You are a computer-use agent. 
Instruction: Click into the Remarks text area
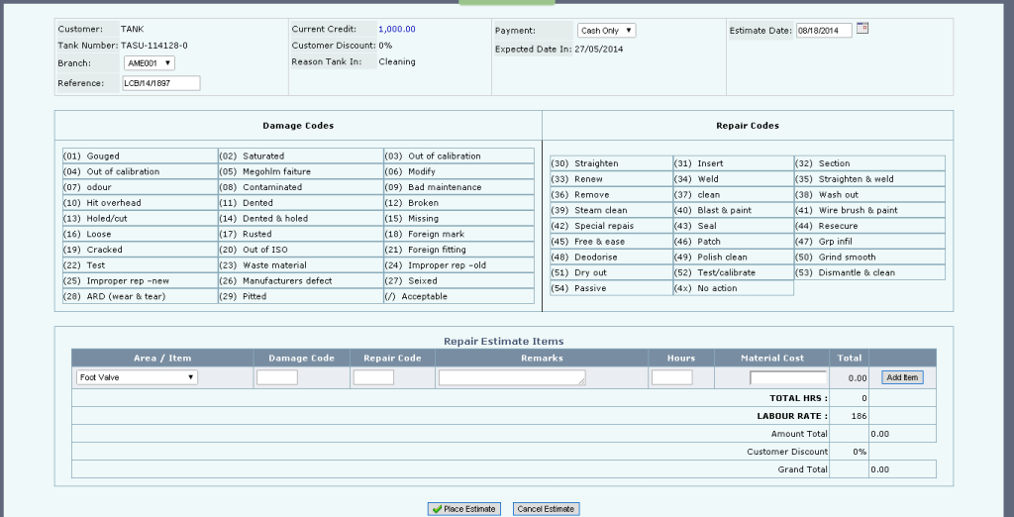pos(512,378)
